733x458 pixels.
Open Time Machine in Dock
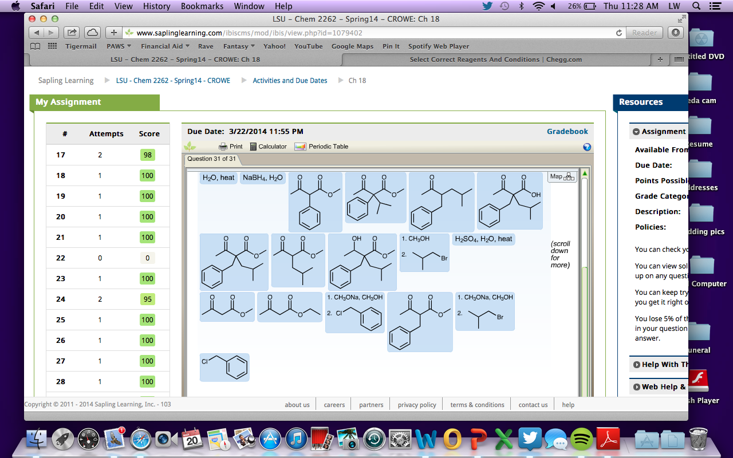374,439
